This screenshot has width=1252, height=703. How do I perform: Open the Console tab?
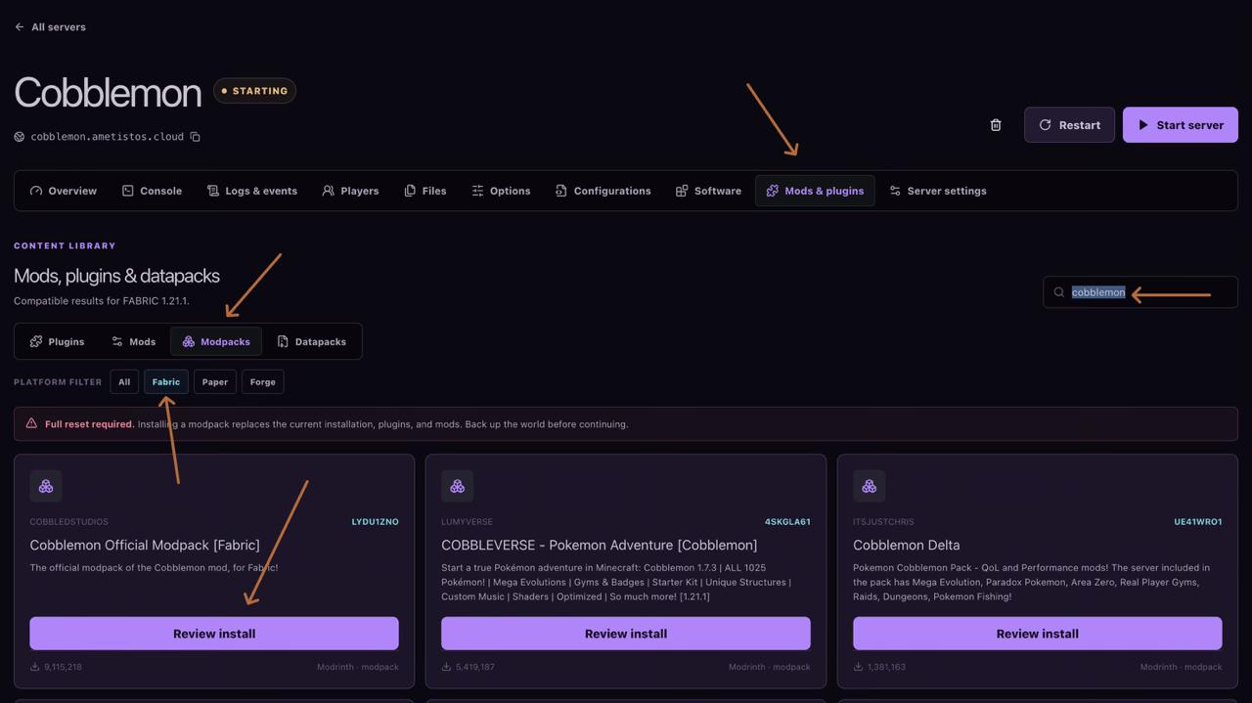point(152,191)
